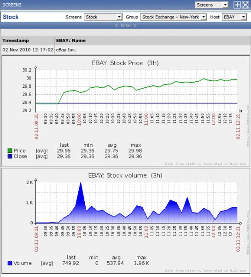Toggle fullscreen mode icon
The image size is (251, 277).
(245, 5)
